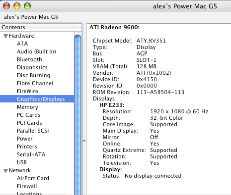231x195 pixels.
Task: Click the Hardware category label
Action: pyautogui.click(x=21, y=36)
